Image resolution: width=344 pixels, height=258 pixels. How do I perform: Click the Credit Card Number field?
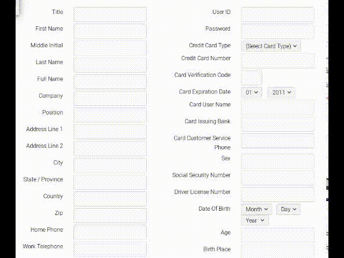[x=277, y=61]
